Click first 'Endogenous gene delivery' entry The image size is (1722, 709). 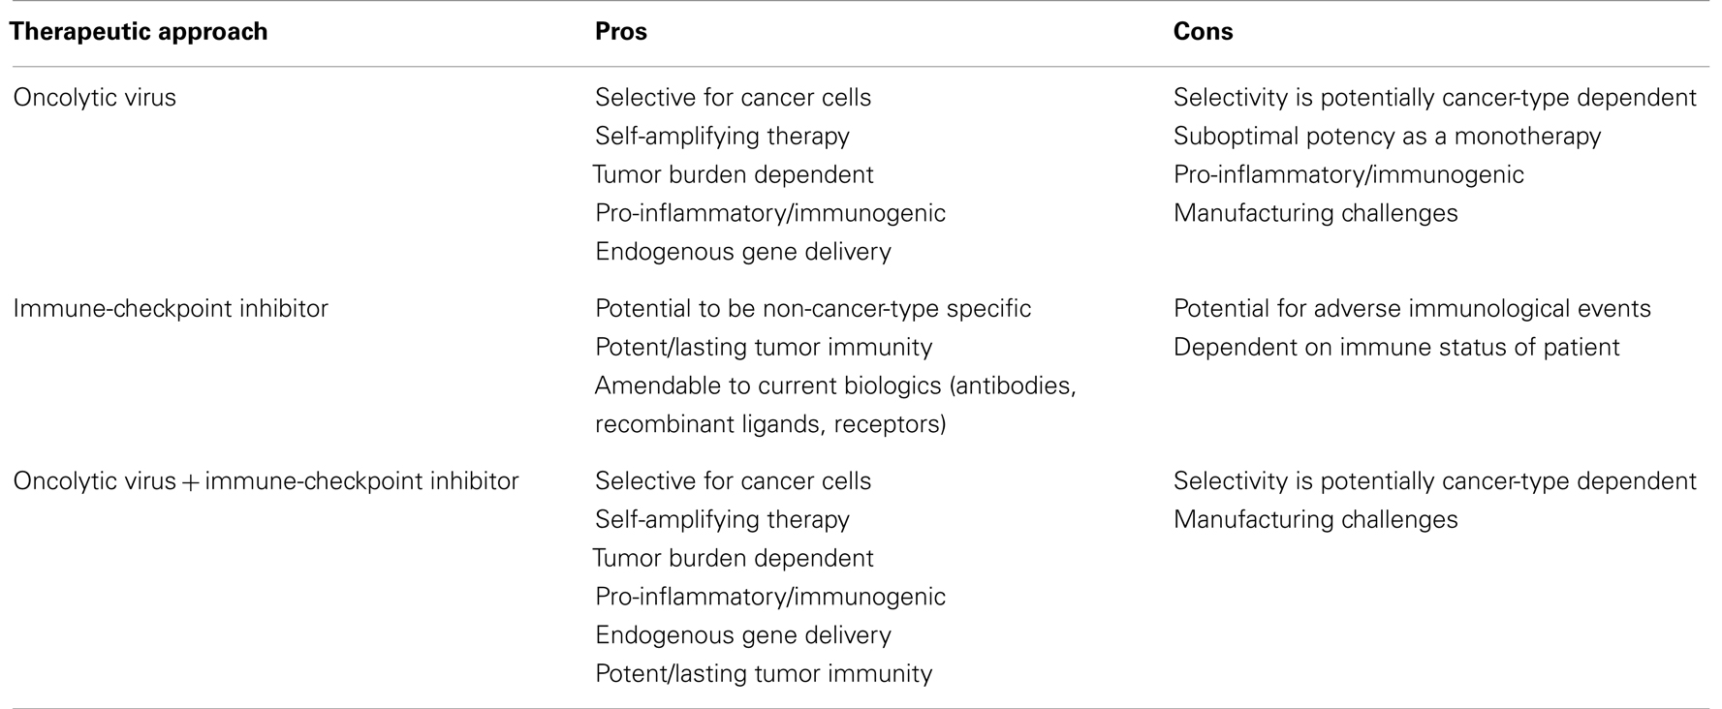click(x=743, y=252)
